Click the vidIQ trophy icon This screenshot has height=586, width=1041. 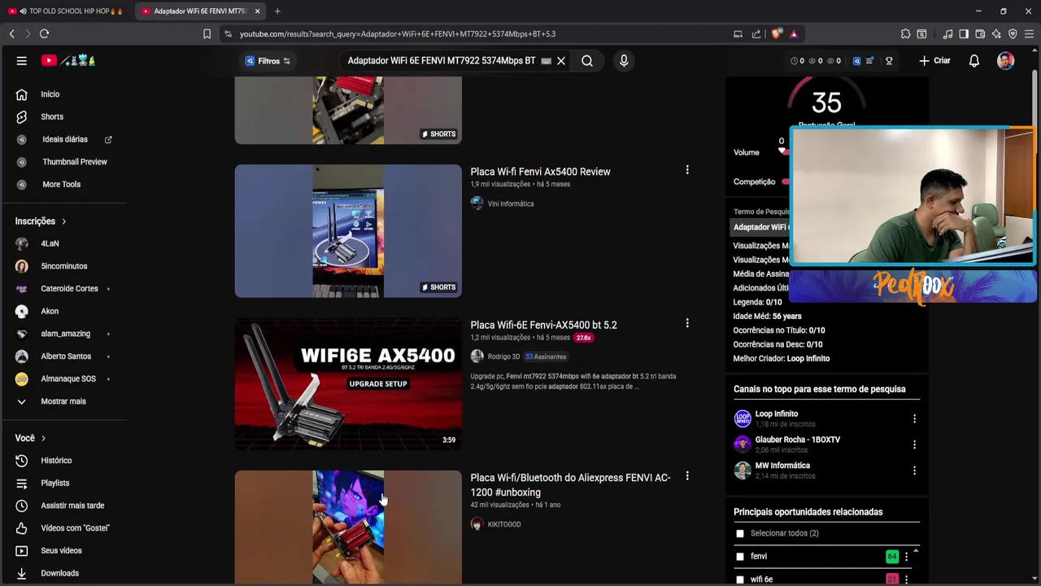tap(889, 61)
